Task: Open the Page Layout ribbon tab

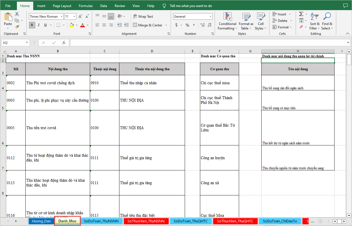Action: click(x=62, y=6)
